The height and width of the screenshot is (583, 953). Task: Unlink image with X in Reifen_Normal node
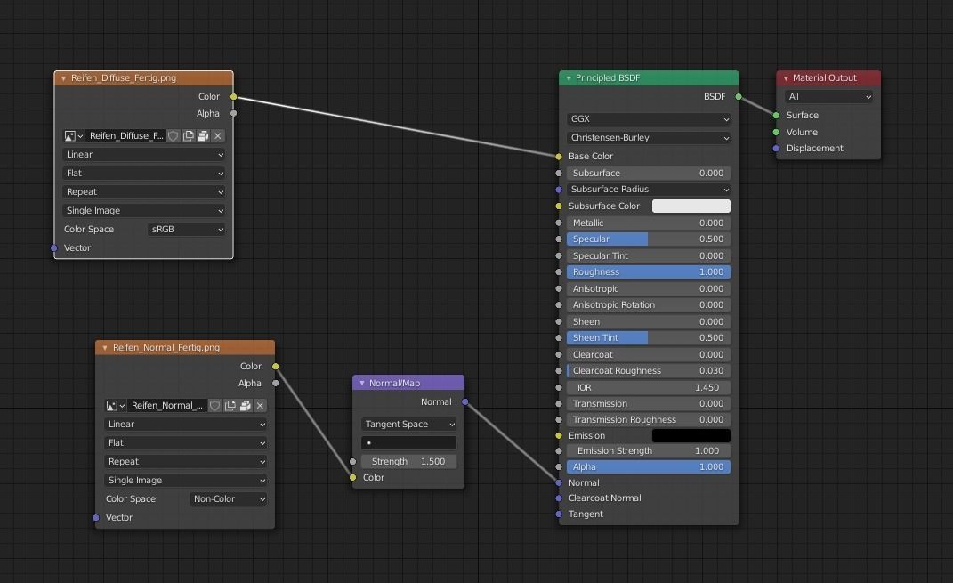pos(260,406)
